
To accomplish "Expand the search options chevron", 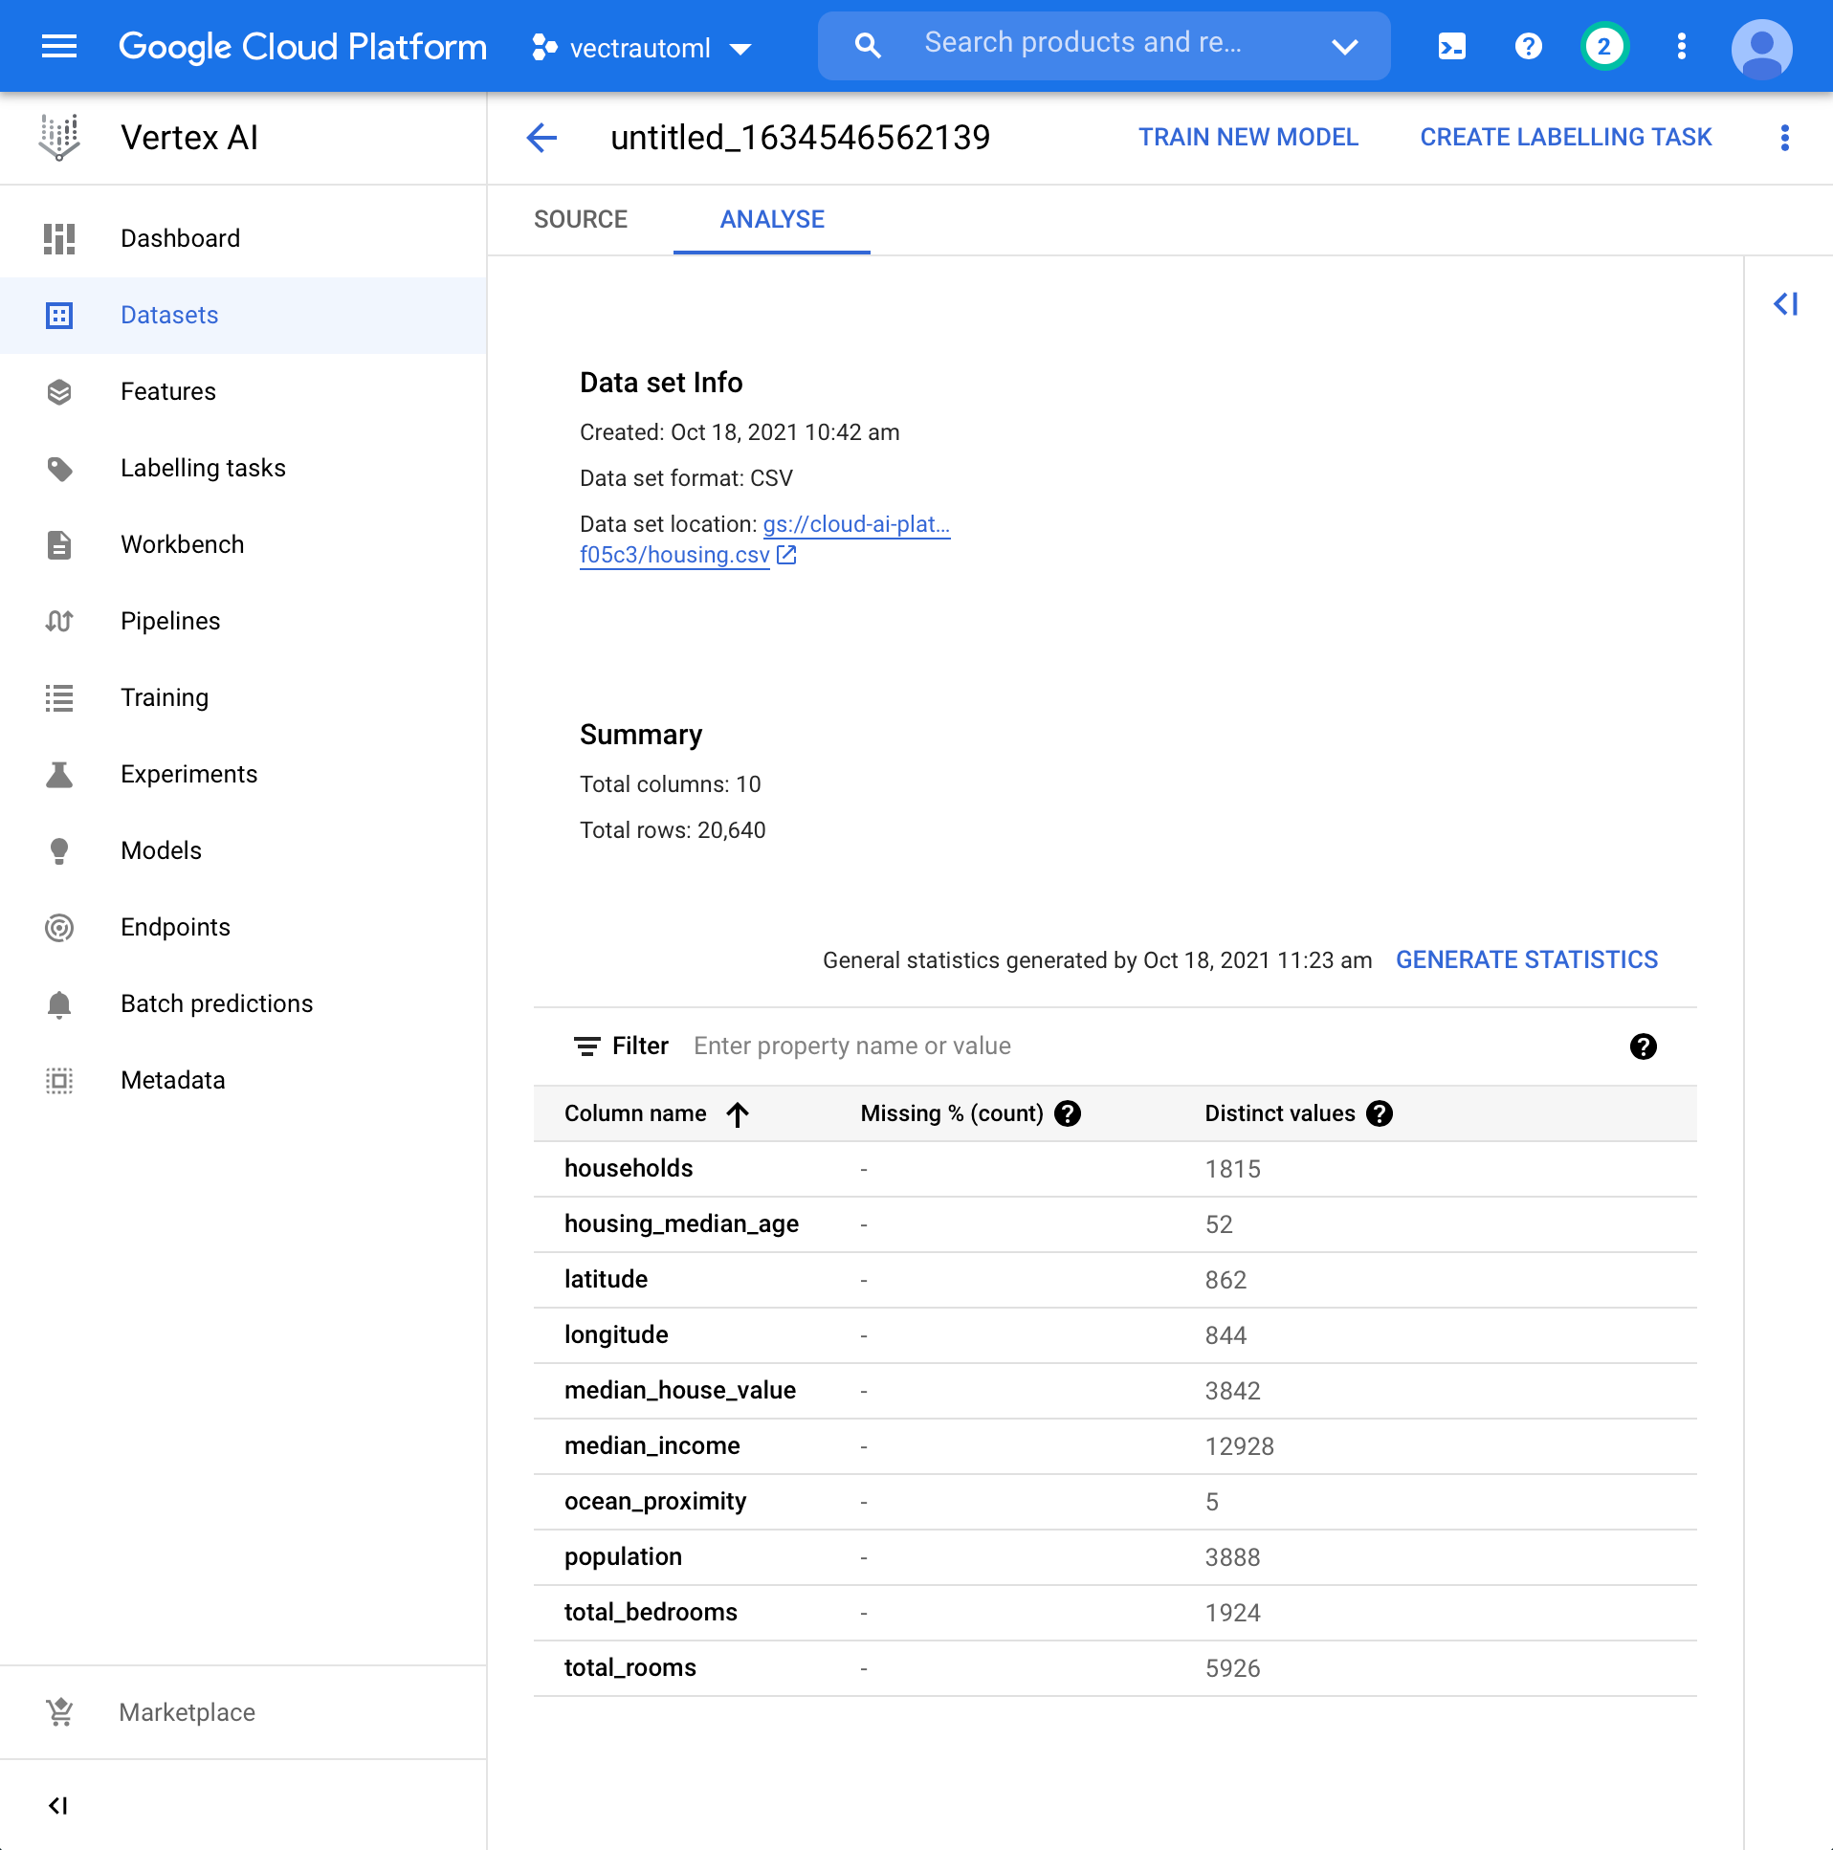I will coord(1343,46).
